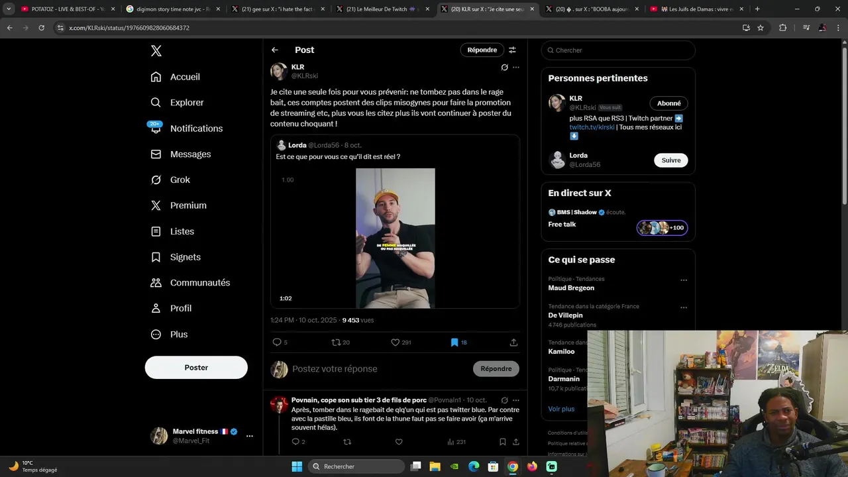Click the Grok icon on Povnain's comment
The image size is (848, 477).
click(x=504, y=400)
